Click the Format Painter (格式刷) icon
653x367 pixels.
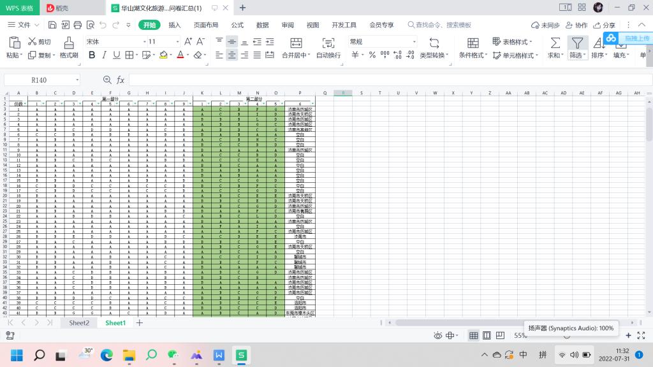pos(68,42)
